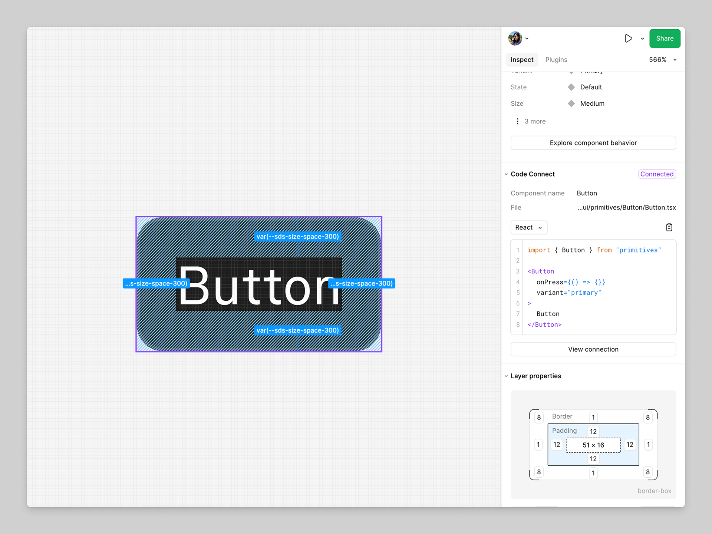Switch to the Plugins tab
Image resolution: width=712 pixels, height=534 pixels.
point(556,60)
